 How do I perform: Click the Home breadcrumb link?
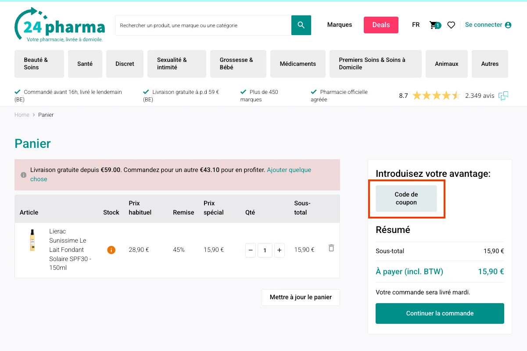(22, 115)
